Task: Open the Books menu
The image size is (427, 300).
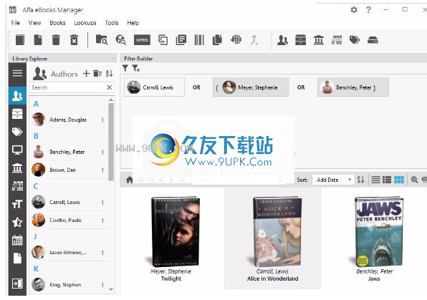Action: [57, 23]
